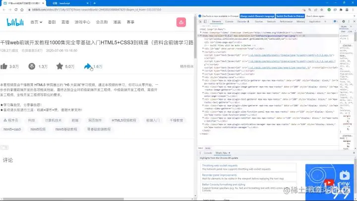The height and width of the screenshot is (201, 357).
Task: Click the bilibili logo
Action: pos(15,22)
